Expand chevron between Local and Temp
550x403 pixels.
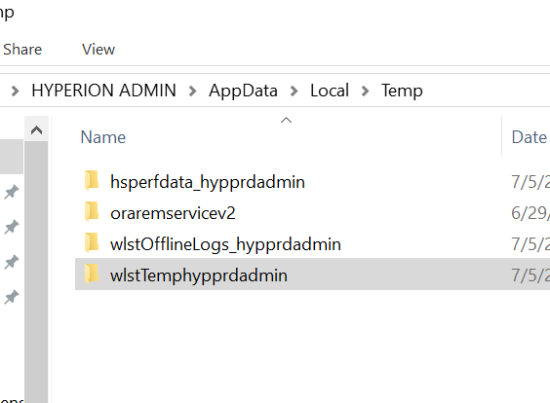coord(365,92)
